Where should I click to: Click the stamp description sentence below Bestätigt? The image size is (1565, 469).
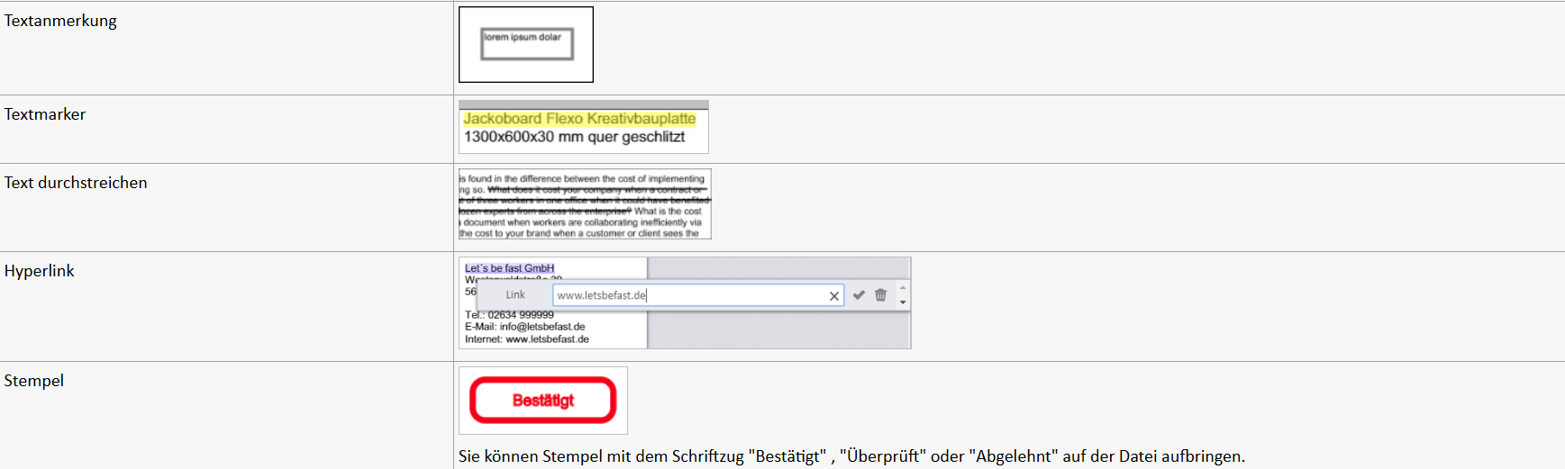point(851,456)
